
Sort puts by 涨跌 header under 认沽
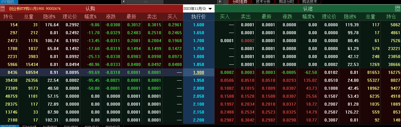287,16
